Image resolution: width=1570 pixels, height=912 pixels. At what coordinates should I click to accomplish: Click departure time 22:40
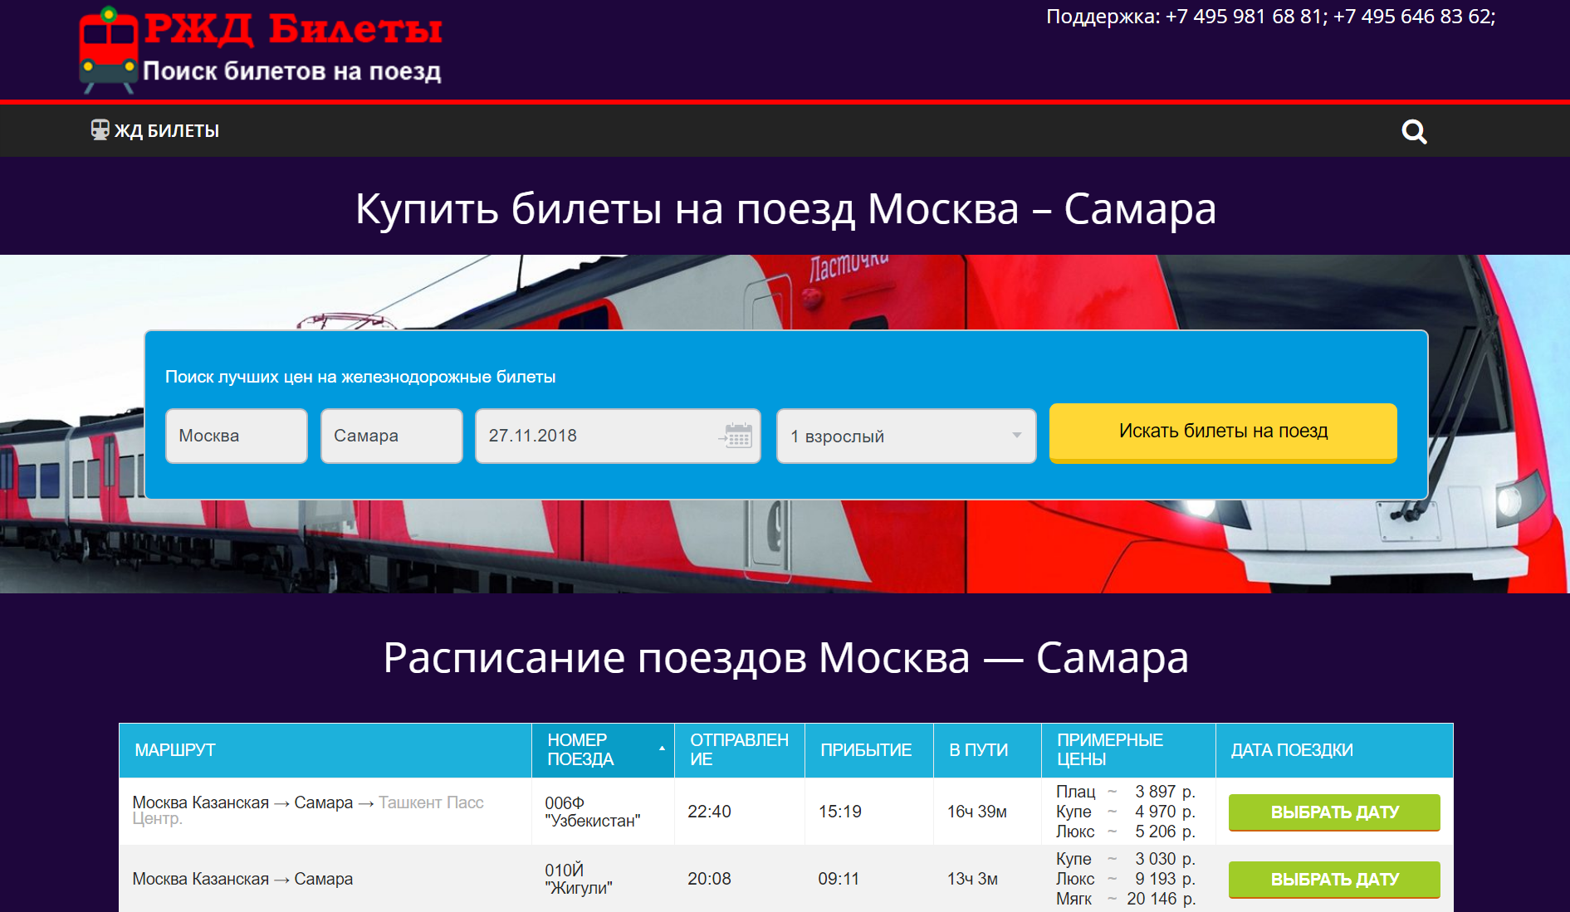pos(709,812)
